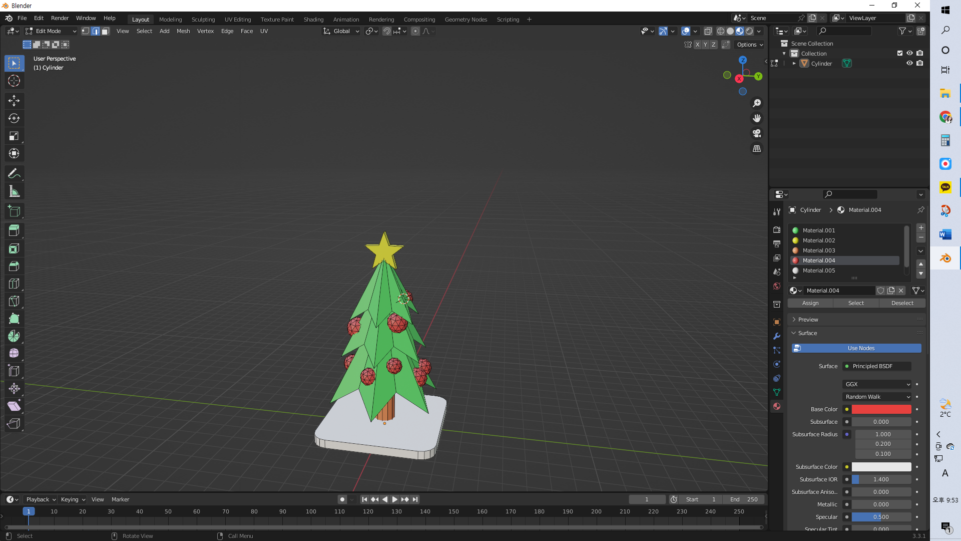The height and width of the screenshot is (541, 961).
Task: Open the Modifier properties wrench tab
Action: tap(777, 336)
